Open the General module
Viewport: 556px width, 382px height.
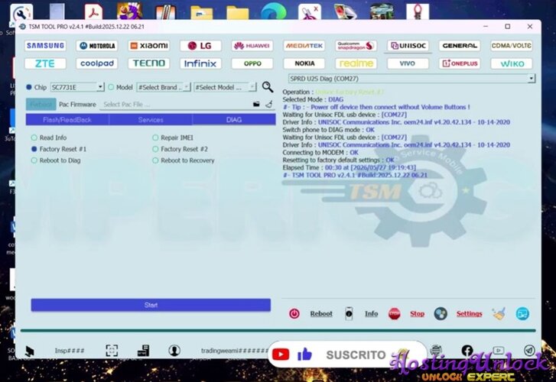(x=460, y=46)
